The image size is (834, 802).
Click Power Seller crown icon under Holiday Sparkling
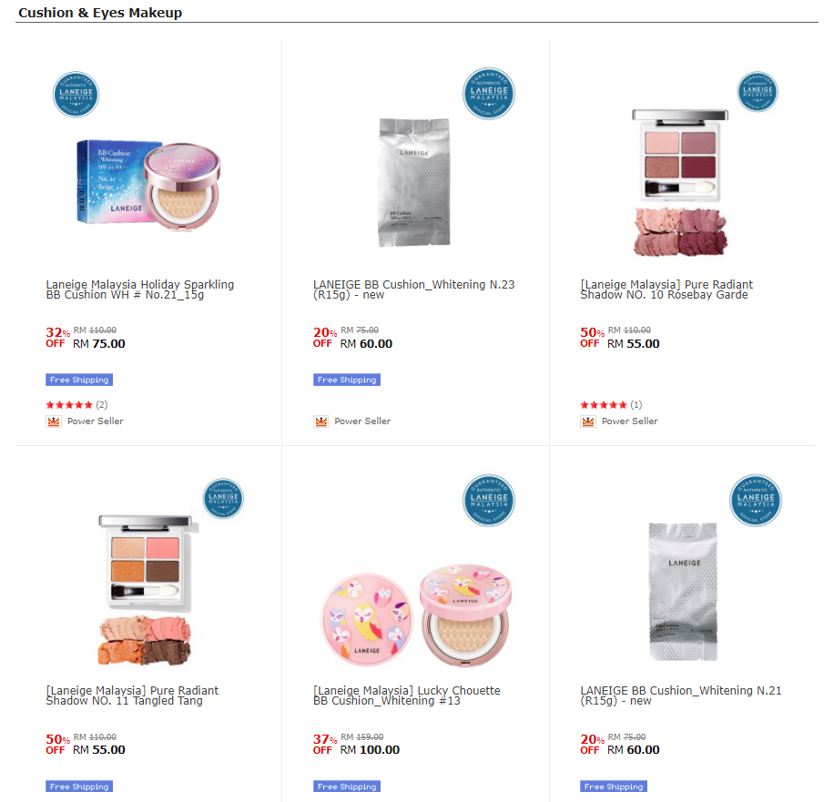pos(53,421)
